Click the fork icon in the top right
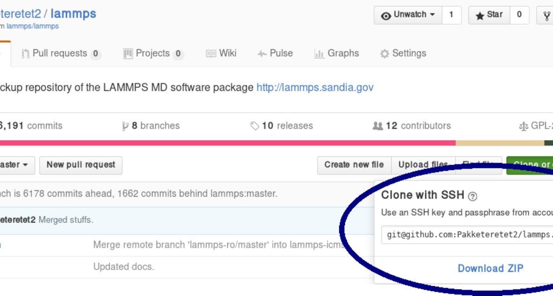Viewport: 553px width, 296px height. pos(546,15)
